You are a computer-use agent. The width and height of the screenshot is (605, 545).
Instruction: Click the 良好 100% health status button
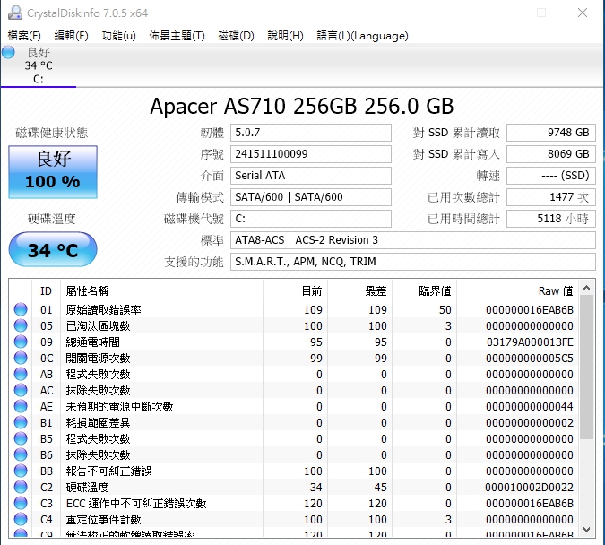pyautogui.click(x=52, y=171)
